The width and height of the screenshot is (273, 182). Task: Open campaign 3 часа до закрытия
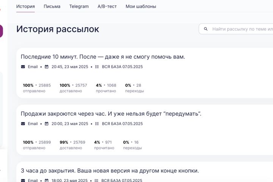(x=110, y=171)
